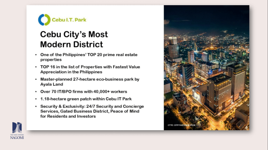Click the bullet about TOP 20 prime real estate
This screenshot has width=268, height=150.
point(89,57)
